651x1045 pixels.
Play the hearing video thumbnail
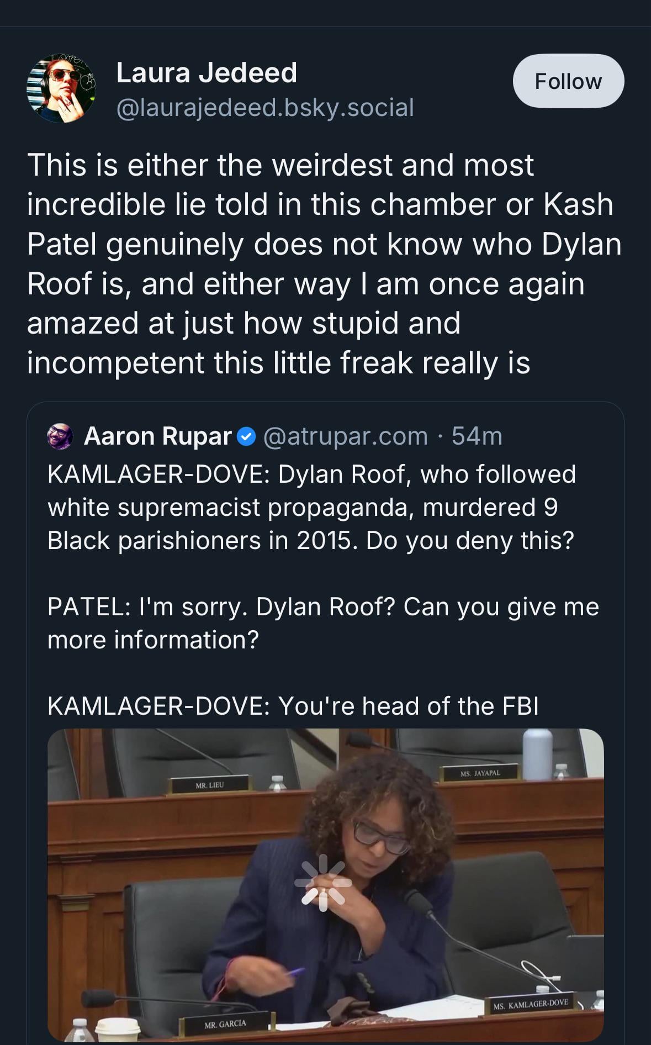[325, 885]
